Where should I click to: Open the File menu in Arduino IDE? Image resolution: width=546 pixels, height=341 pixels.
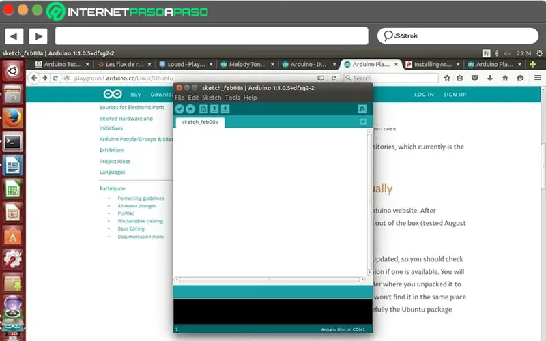click(179, 98)
